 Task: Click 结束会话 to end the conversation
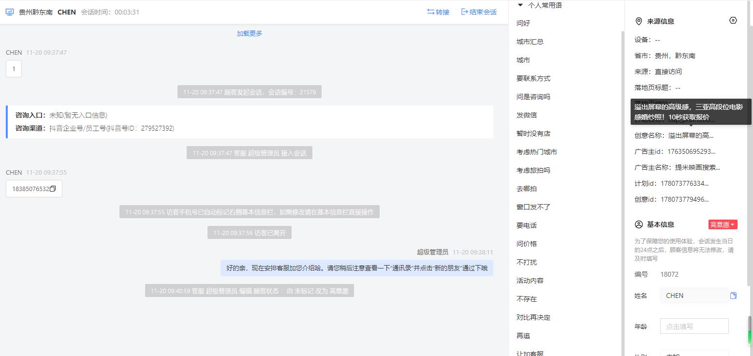479,12
